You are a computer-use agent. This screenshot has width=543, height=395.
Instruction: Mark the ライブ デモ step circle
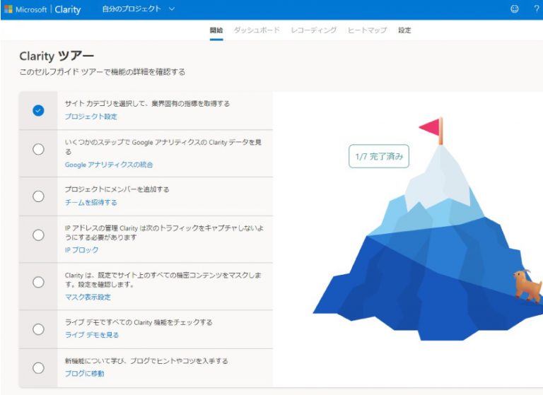point(38,329)
